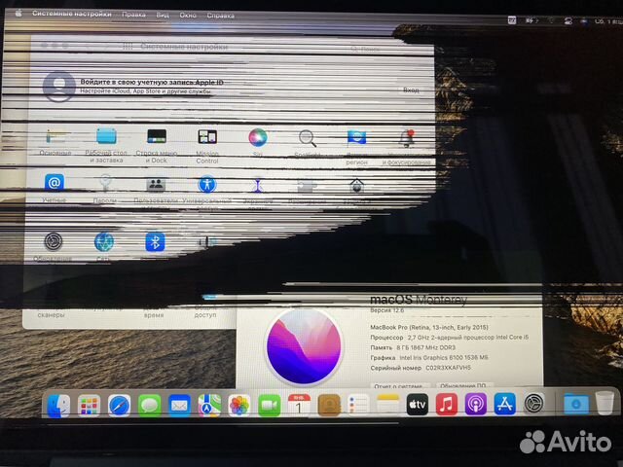Open Calendar from the Dock
623x467 pixels.
299,405
